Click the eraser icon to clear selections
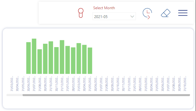196x111 pixels. (x=166, y=13)
